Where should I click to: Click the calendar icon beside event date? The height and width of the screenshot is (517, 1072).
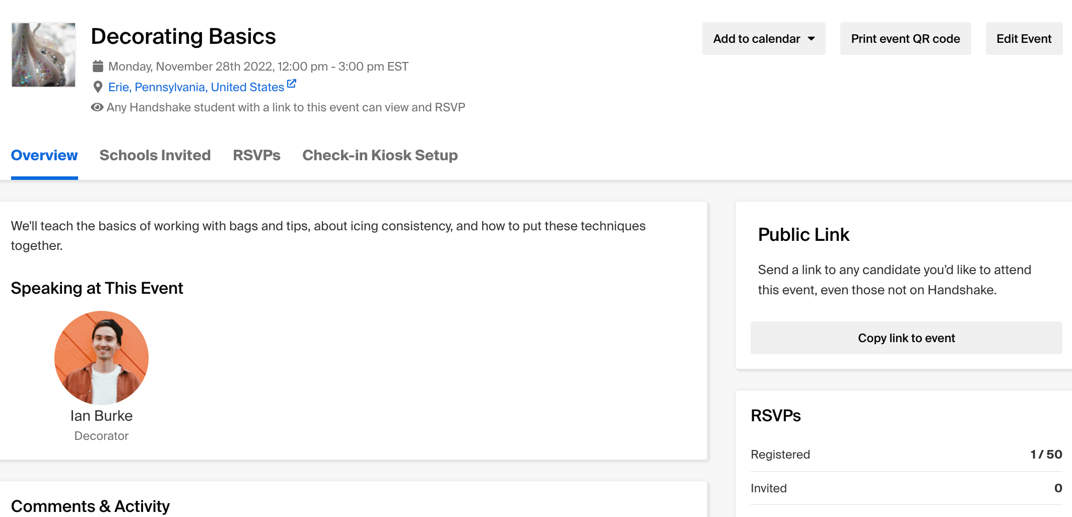(x=98, y=67)
